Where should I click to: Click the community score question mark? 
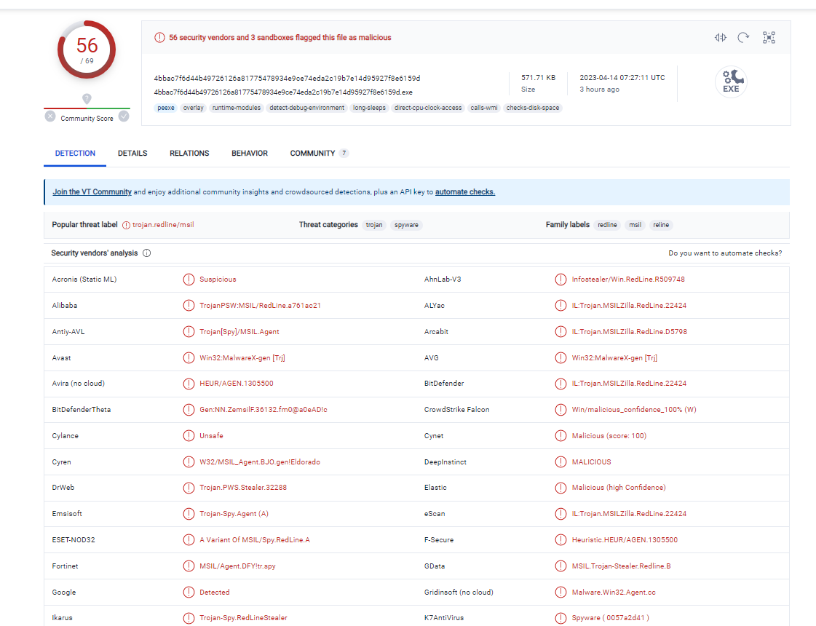click(x=87, y=98)
